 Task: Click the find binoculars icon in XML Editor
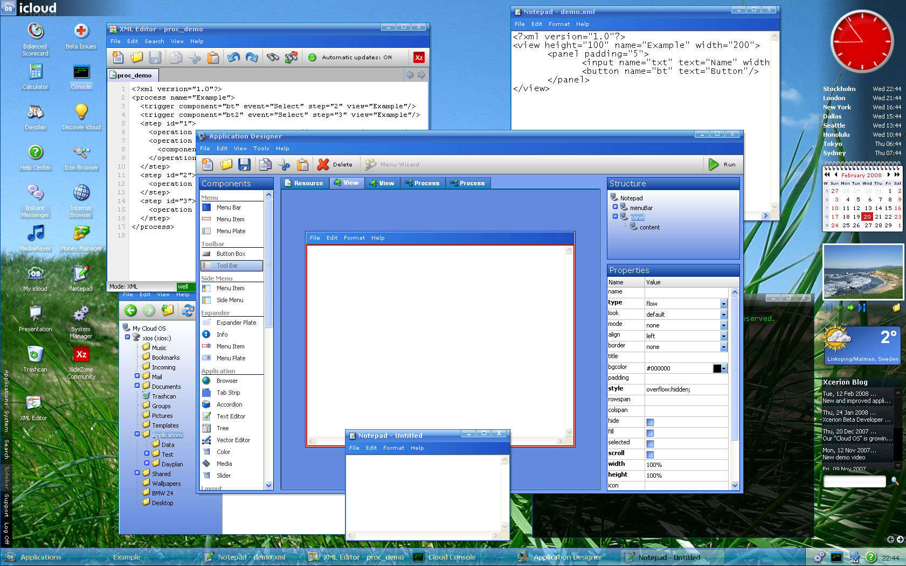click(x=273, y=57)
